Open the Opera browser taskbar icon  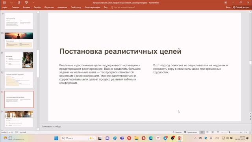143,138
